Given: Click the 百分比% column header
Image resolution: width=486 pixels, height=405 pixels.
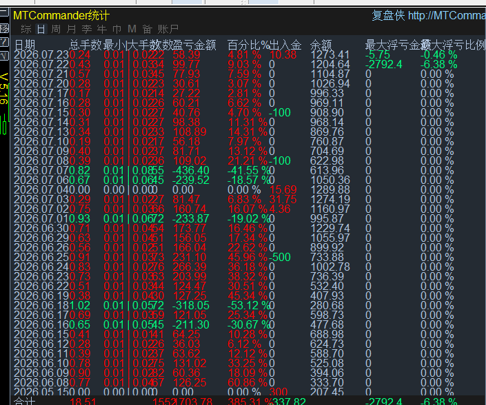Looking at the screenshot, I should point(249,45).
